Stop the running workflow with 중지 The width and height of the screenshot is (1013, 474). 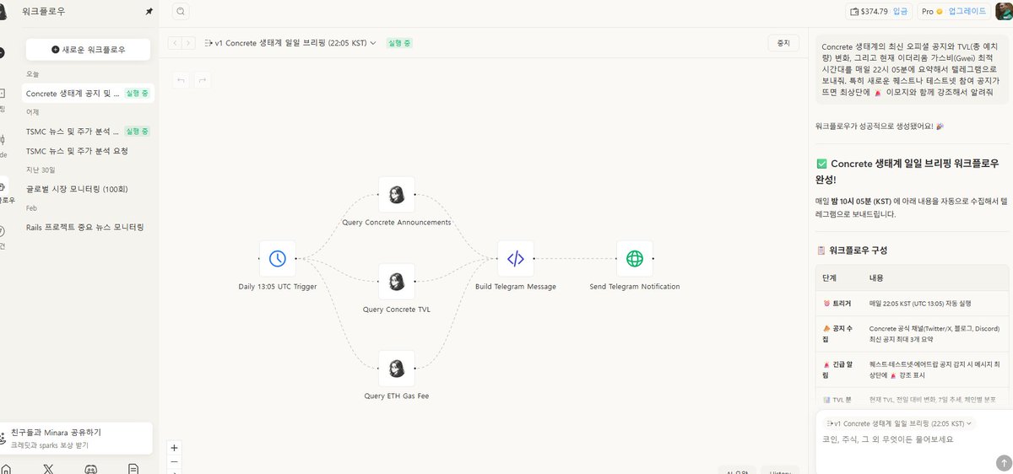click(x=783, y=43)
